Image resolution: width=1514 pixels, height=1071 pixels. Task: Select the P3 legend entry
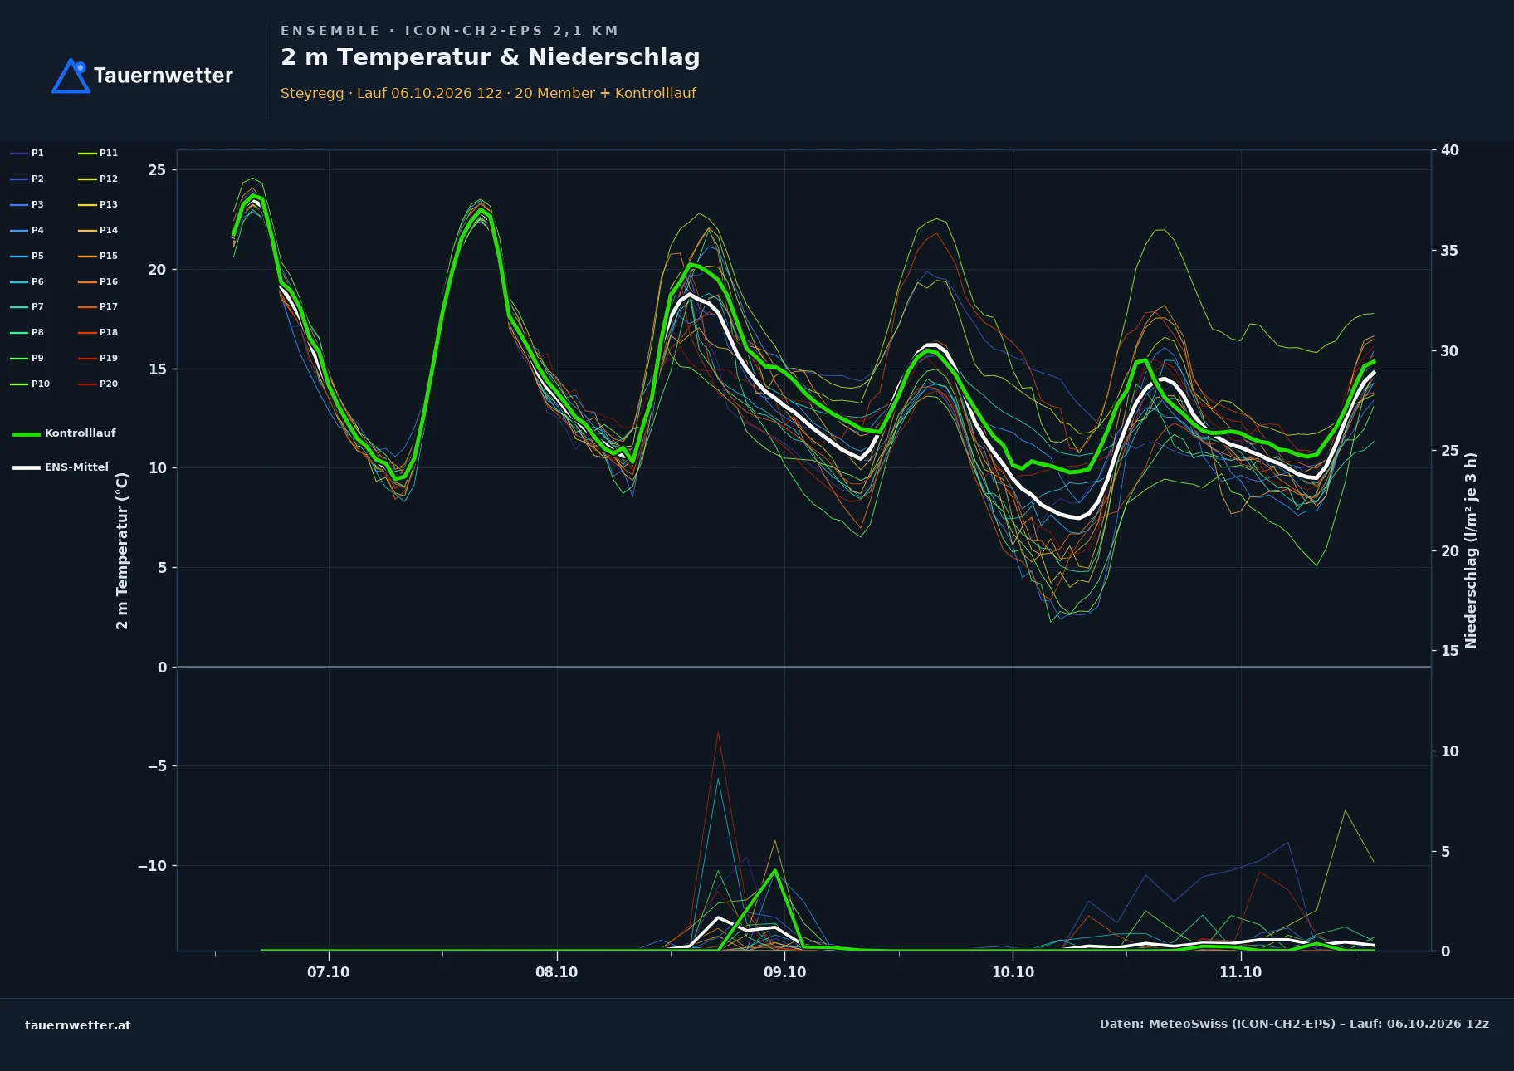(x=27, y=205)
